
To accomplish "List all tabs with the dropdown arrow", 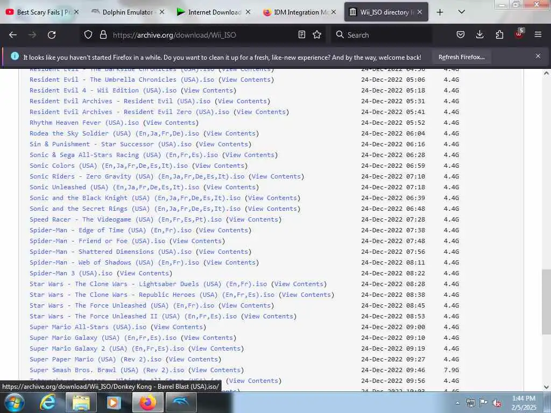I will (x=462, y=12).
